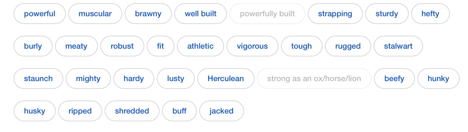Select the "stalwart" synonym
468x132 pixels.
[x=398, y=46]
